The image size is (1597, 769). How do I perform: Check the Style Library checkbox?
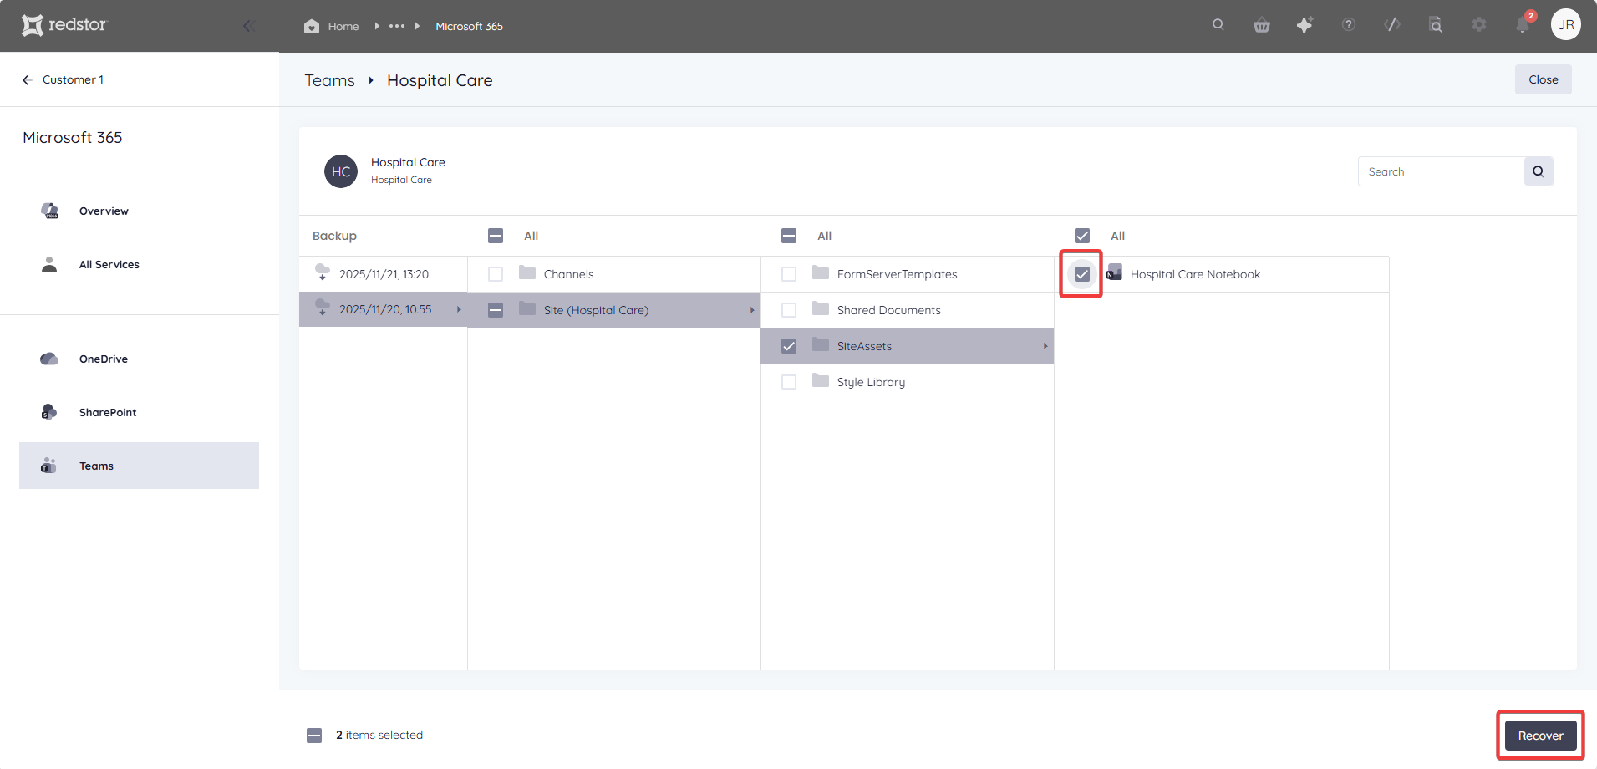(x=789, y=382)
